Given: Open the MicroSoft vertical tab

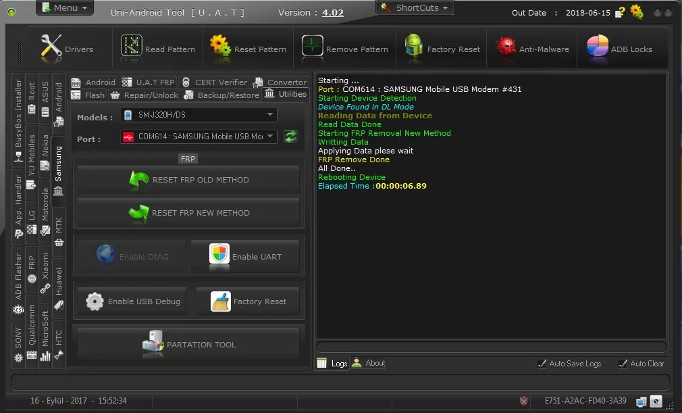Looking at the screenshot, I should click(x=45, y=335).
